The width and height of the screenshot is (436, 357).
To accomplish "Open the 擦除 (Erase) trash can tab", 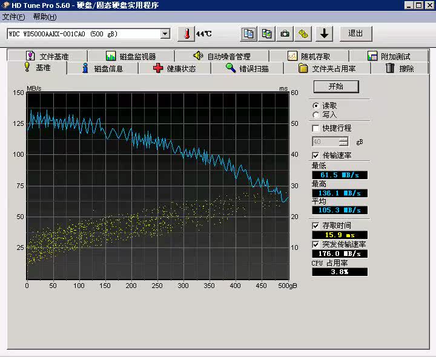I will pyautogui.click(x=400, y=68).
